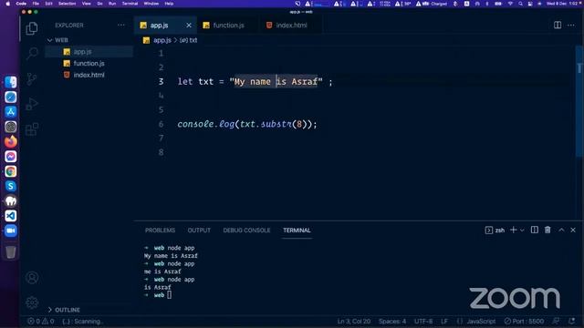Open the Search view in the activity bar
Viewport: 584px width, 328px height.
point(32,53)
